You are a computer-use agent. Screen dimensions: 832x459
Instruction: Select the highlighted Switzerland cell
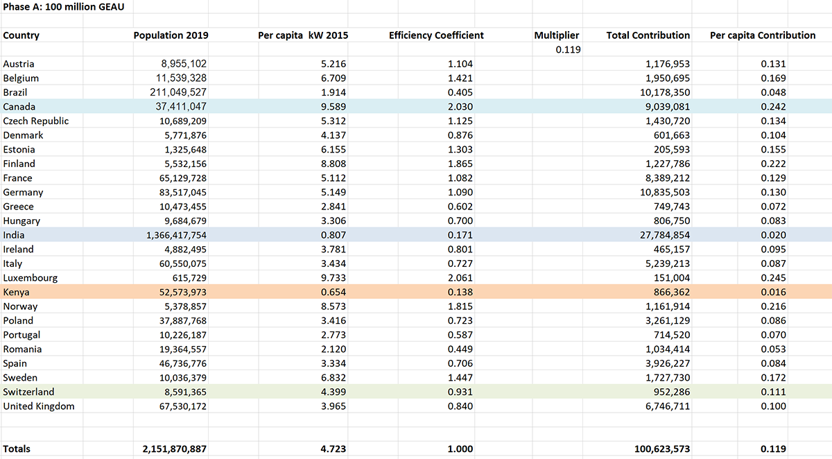[28, 392]
